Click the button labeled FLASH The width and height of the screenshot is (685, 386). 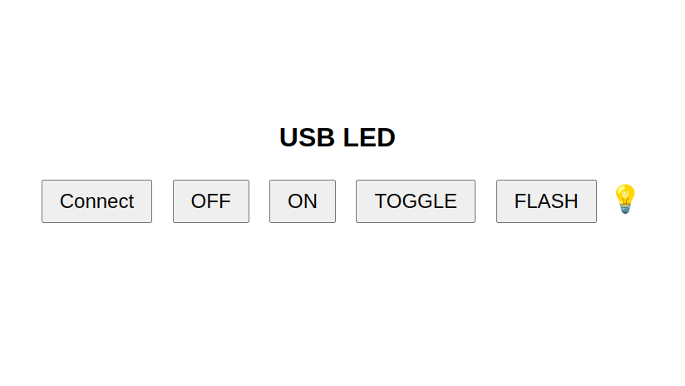(x=546, y=201)
